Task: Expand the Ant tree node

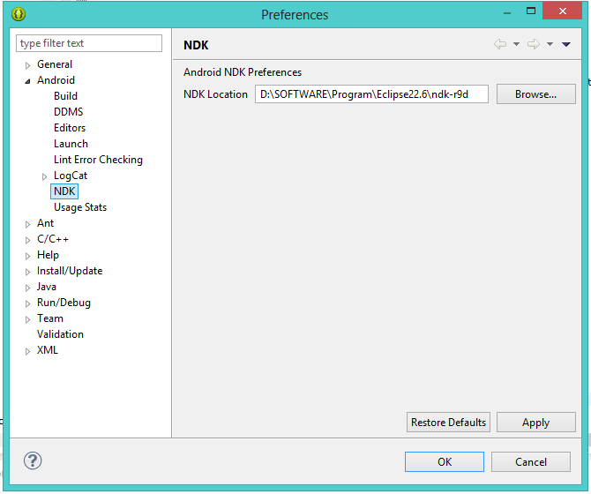Action: 27,224
